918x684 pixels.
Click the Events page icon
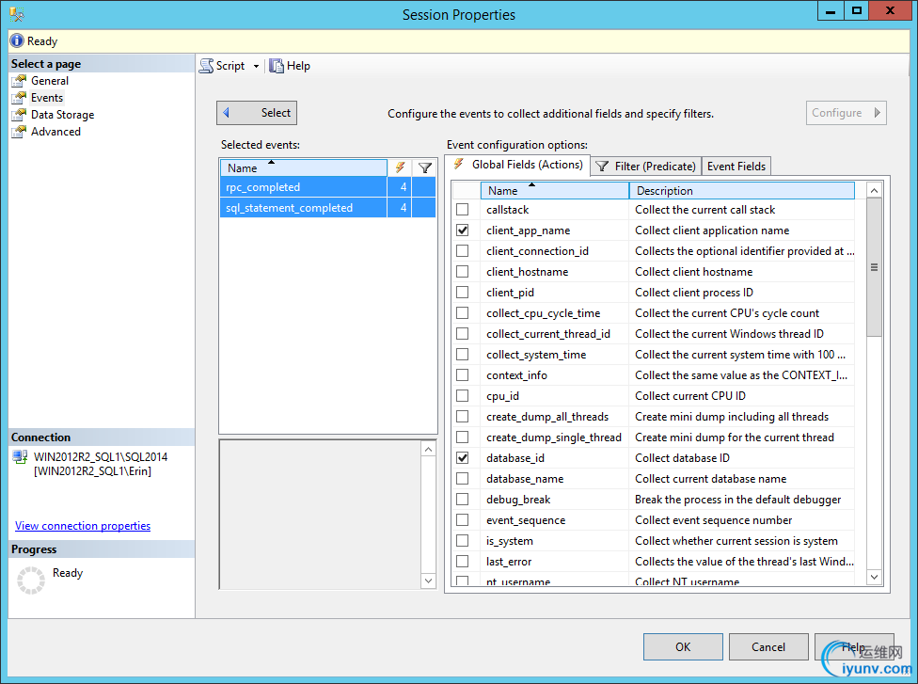tap(20, 98)
